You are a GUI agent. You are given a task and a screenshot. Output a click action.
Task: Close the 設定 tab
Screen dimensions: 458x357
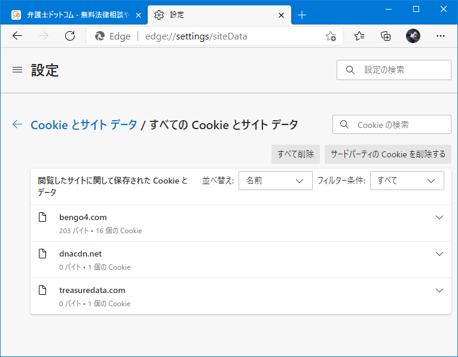(281, 15)
